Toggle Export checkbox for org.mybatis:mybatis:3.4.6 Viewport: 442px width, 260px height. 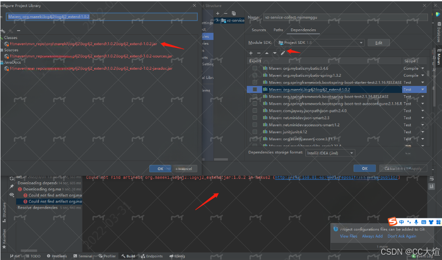tap(255, 68)
